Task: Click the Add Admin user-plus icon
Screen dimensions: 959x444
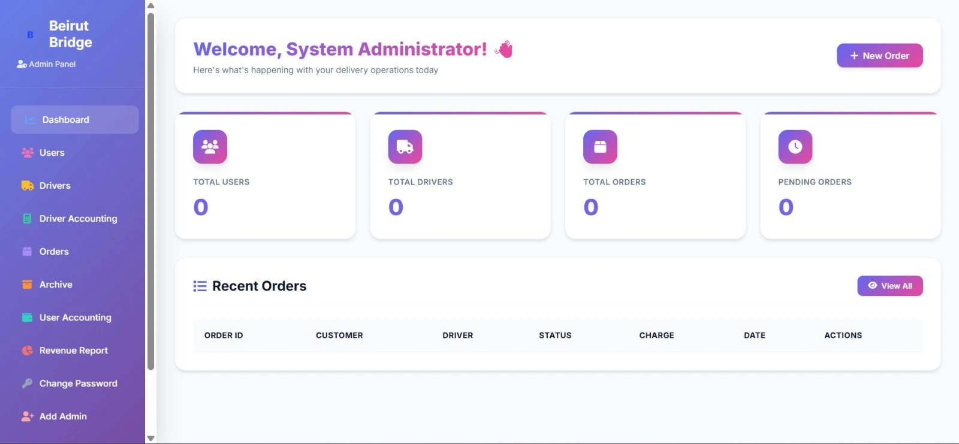Action: click(28, 416)
